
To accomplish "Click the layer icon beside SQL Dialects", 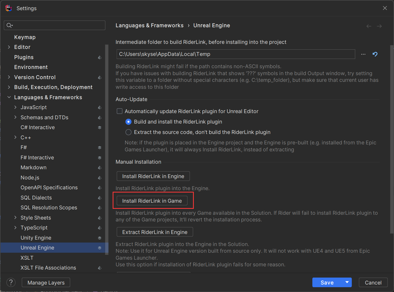I will [x=100, y=198].
